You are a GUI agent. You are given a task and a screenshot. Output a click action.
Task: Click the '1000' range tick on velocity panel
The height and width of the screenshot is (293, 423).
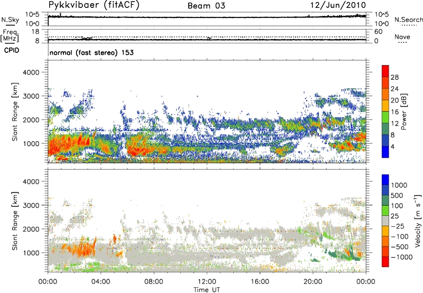point(31,253)
